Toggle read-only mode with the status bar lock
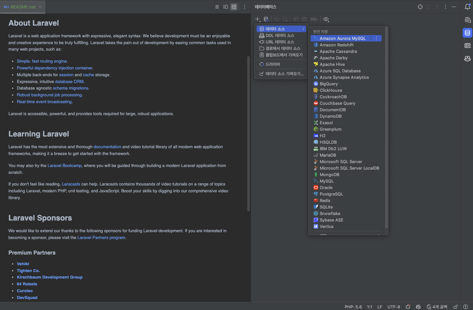 pyautogui.click(x=455, y=307)
